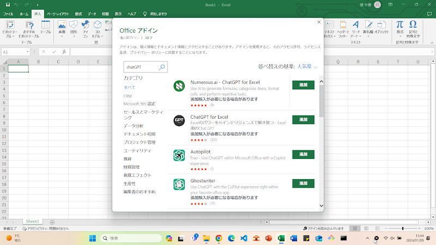This screenshot has width=436, height=245.
Task: Click the Numerous.ai add-in logo
Action: [x=179, y=86]
